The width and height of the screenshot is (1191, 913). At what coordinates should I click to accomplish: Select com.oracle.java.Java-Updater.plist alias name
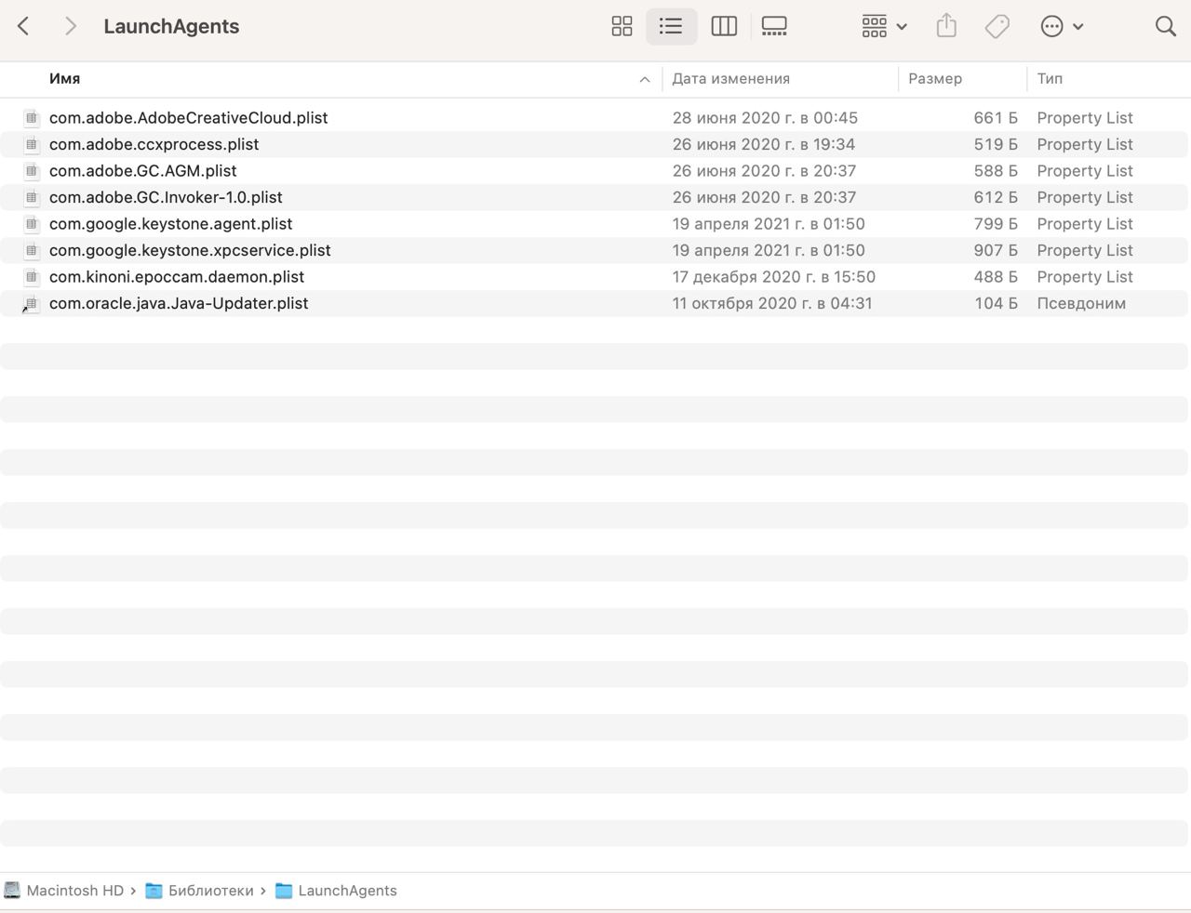(x=179, y=303)
